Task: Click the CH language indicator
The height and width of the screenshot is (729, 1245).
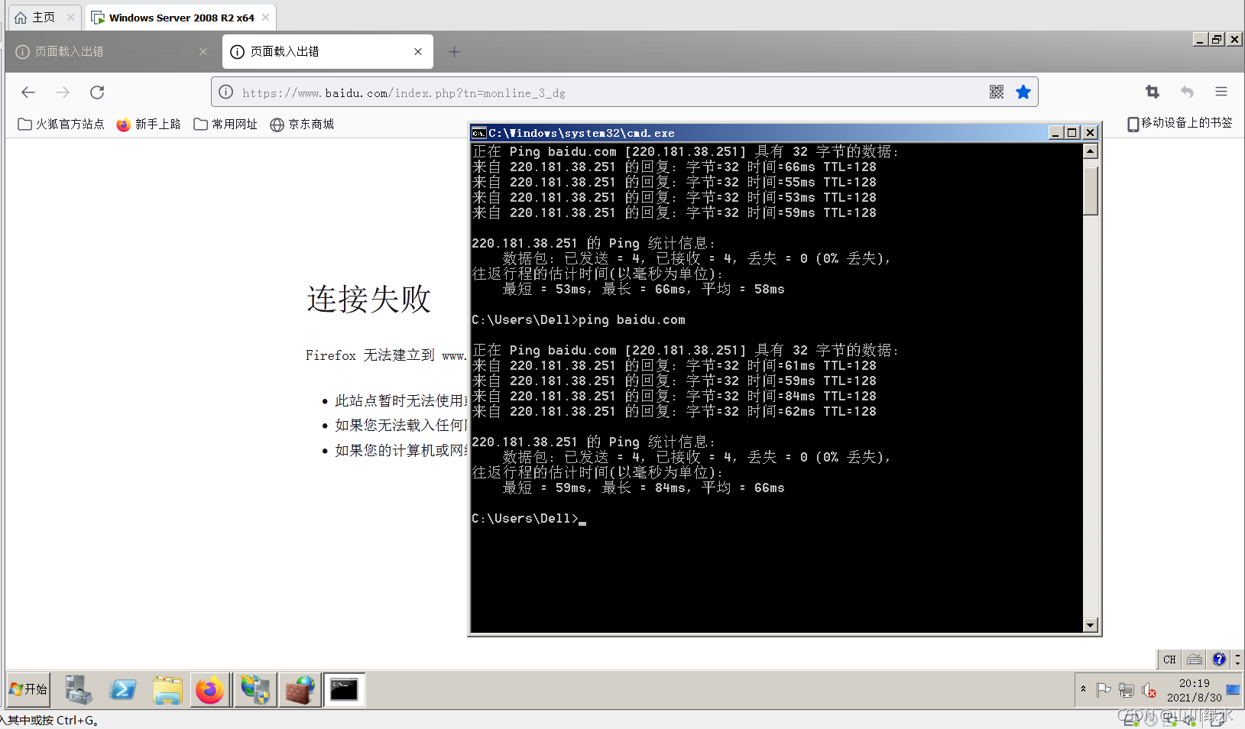Action: (x=1169, y=659)
